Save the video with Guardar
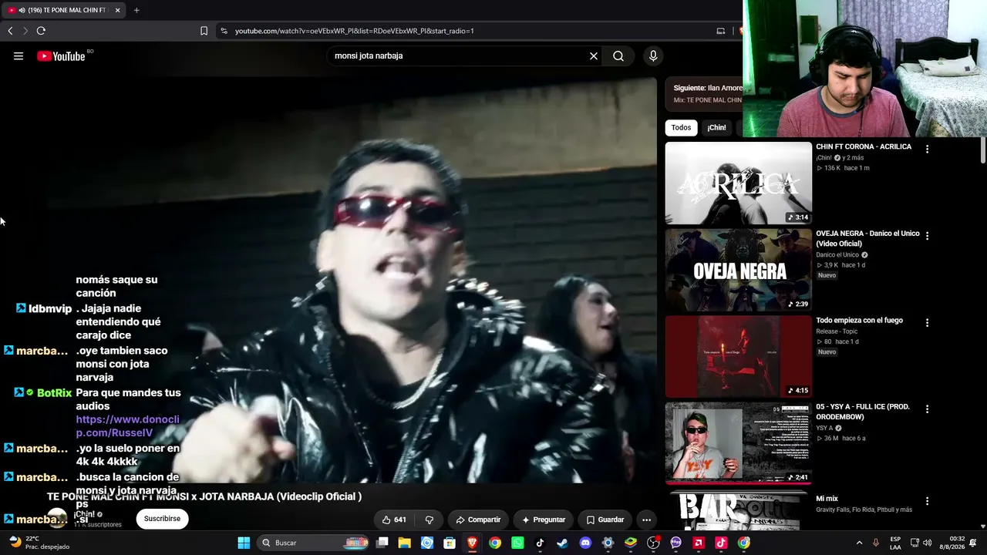 coord(605,520)
